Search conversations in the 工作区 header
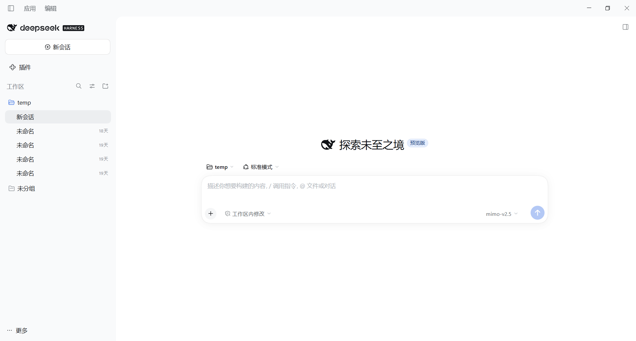Viewport: 636px width, 341px height. 79,86
